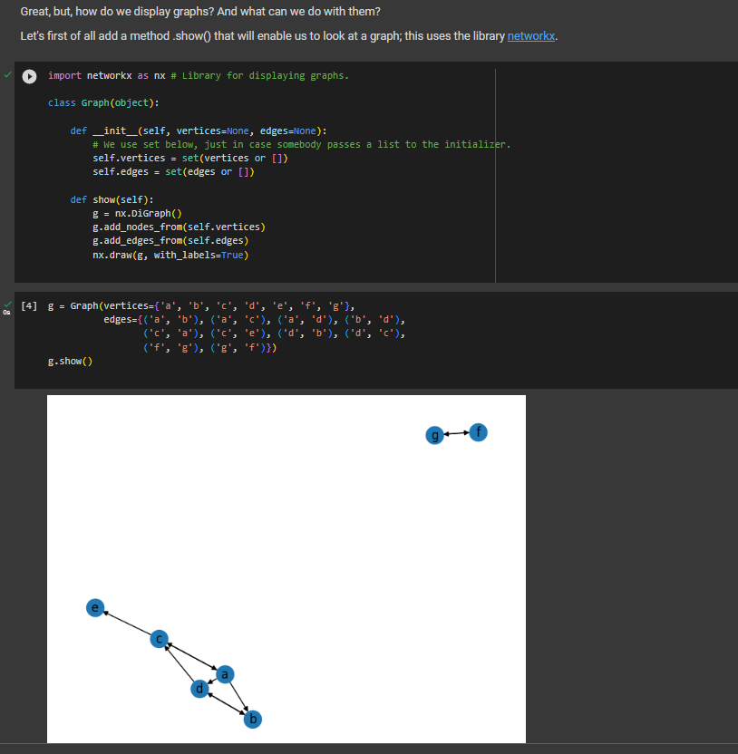Click node a in the plotted graph
Image resolution: width=738 pixels, height=754 pixels.
point(224,674)
